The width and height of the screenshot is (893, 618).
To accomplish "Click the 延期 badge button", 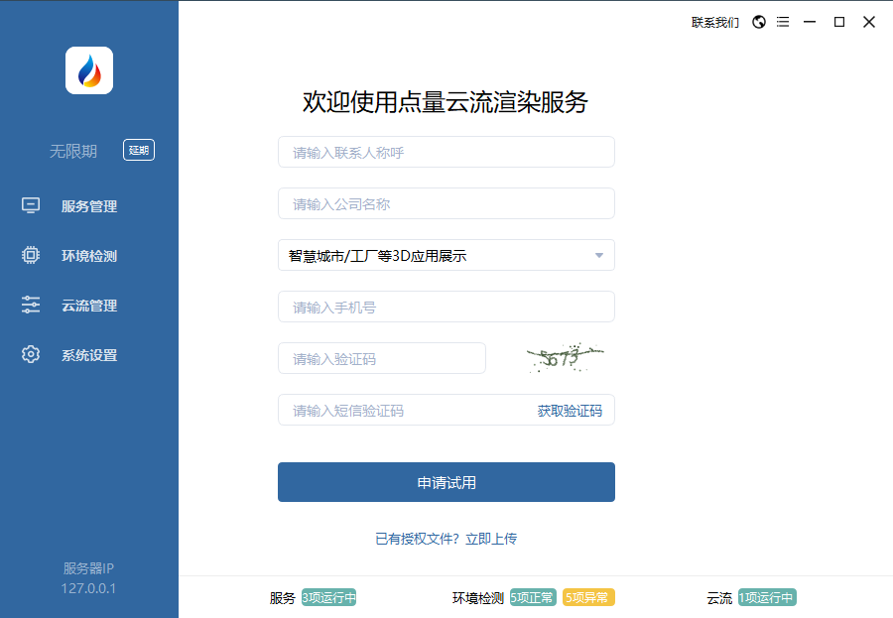I will [x=139, y=151].
